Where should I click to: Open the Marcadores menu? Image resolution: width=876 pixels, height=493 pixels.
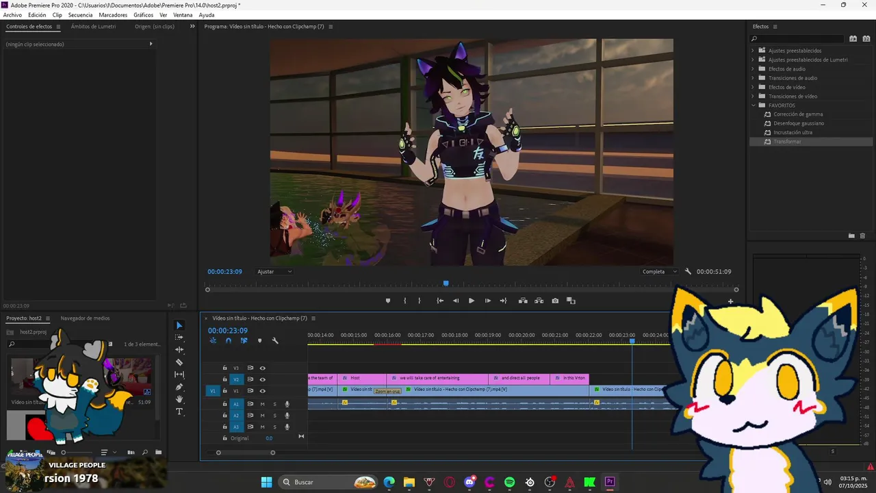pyautogui.click(x=113, y=14)
